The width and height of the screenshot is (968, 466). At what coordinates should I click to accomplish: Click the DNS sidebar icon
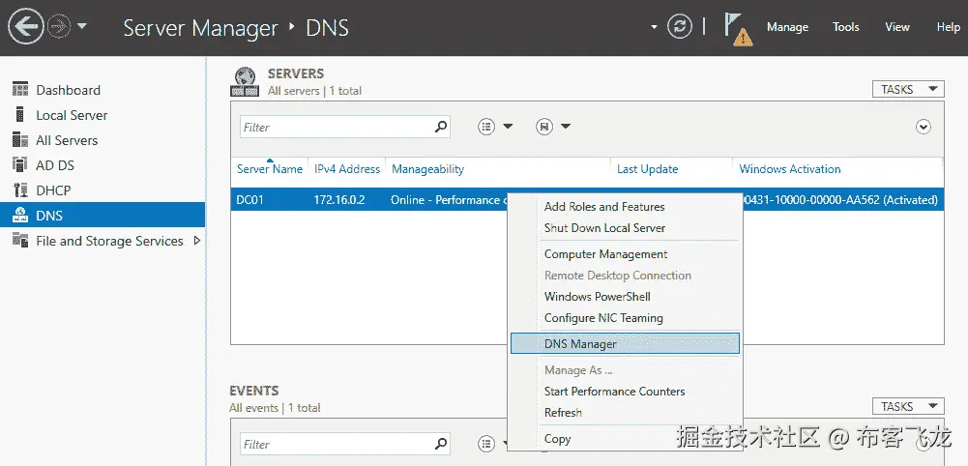click(x=20, y=215)
